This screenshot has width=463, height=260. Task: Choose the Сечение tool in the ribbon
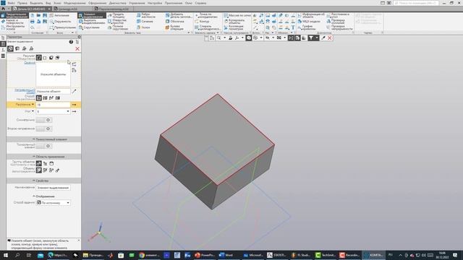pyautogui.click(x=145, y=22)
